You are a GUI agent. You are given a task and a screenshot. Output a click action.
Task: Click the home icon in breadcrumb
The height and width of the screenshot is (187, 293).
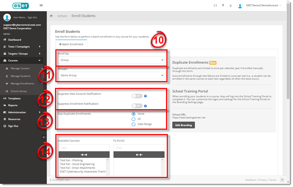(51, 16)
